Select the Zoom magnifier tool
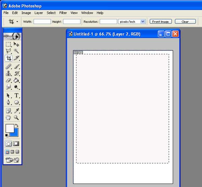The image size is (202, 187). click(16, 117)
